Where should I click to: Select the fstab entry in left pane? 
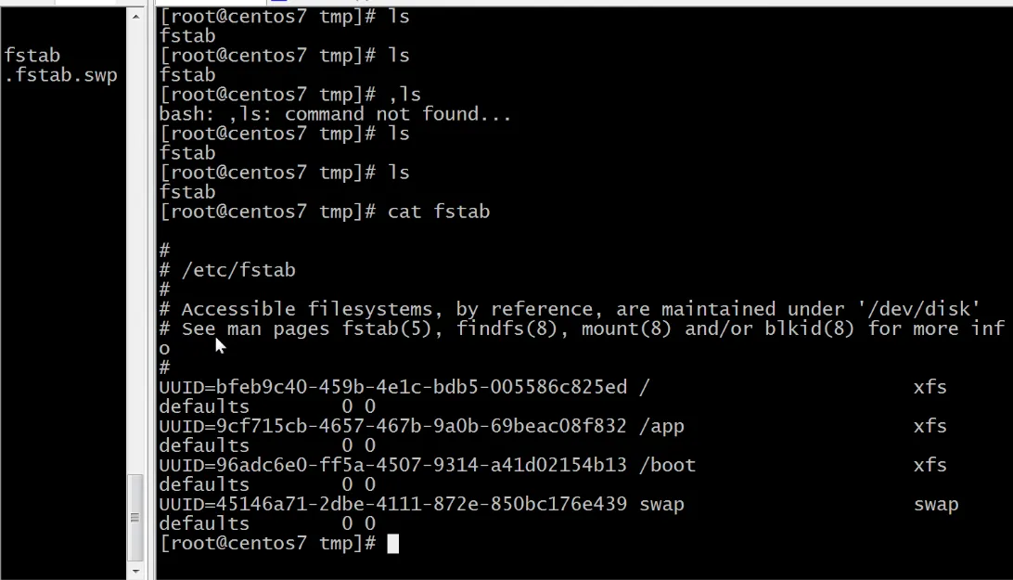32,56
